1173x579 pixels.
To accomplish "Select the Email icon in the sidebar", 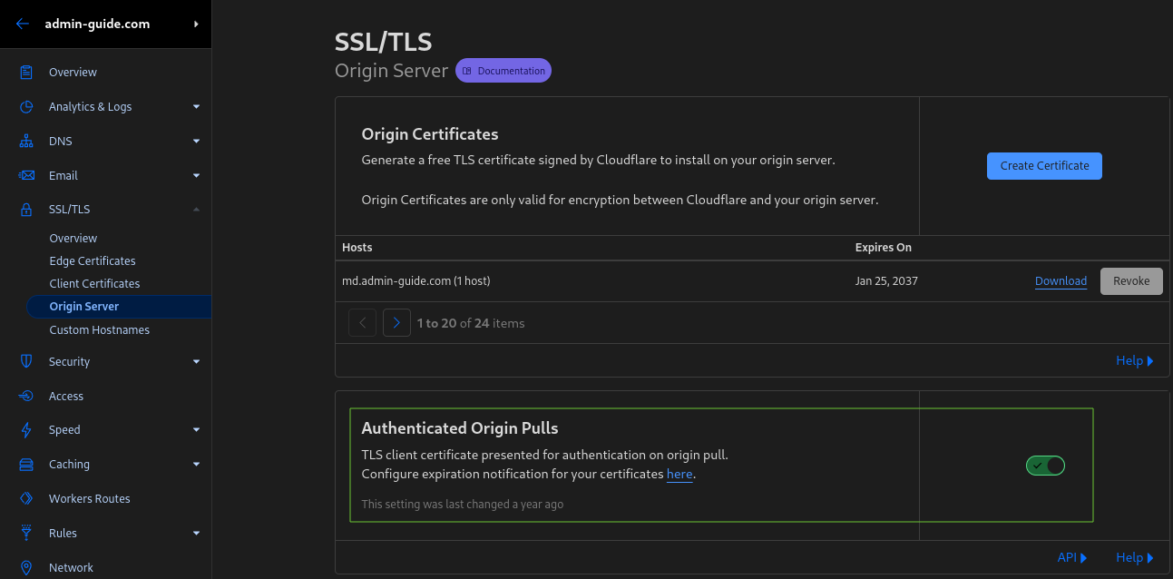I will tap(27, 175).
